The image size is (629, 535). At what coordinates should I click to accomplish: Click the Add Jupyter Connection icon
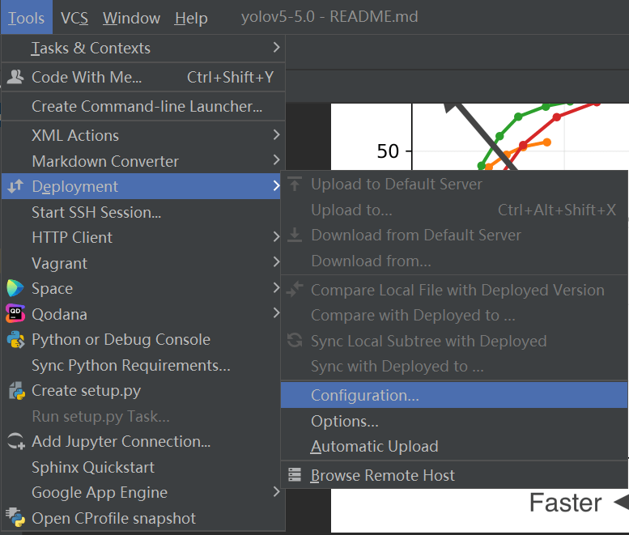click(x=16, y=441)
